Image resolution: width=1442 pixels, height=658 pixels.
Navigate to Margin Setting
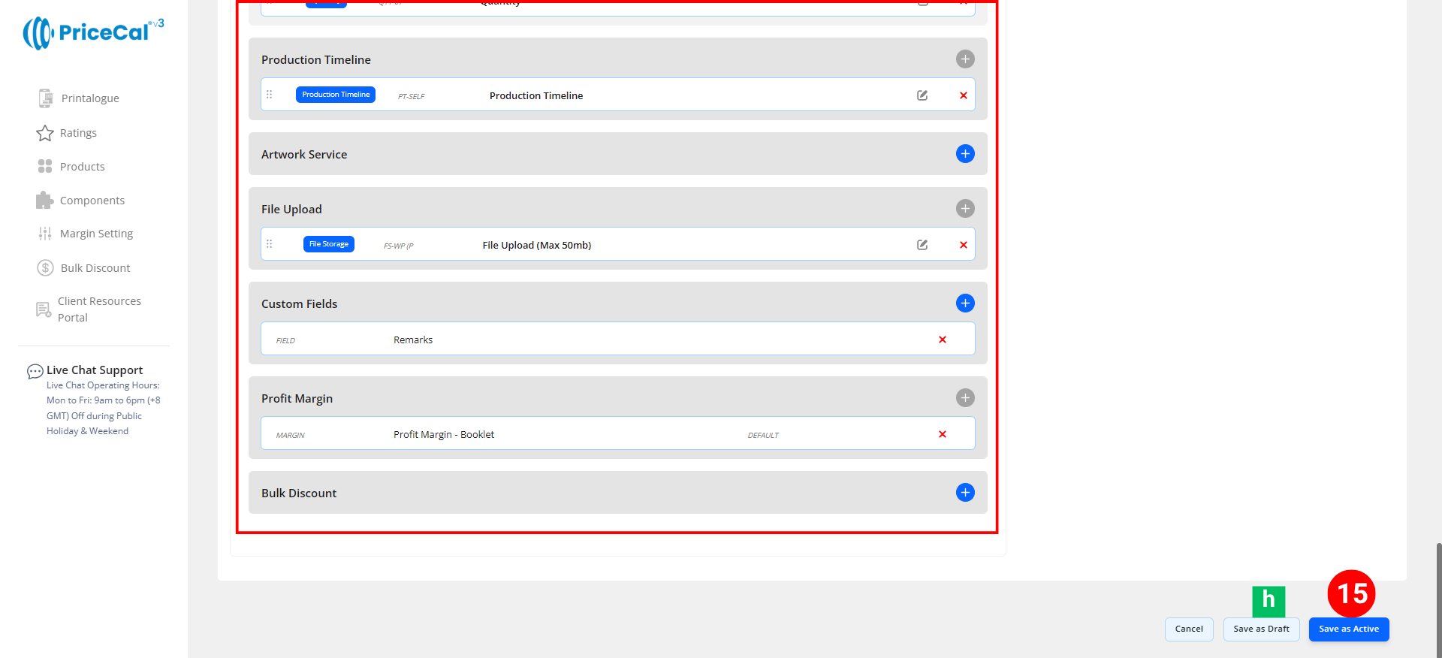point(96,234)
